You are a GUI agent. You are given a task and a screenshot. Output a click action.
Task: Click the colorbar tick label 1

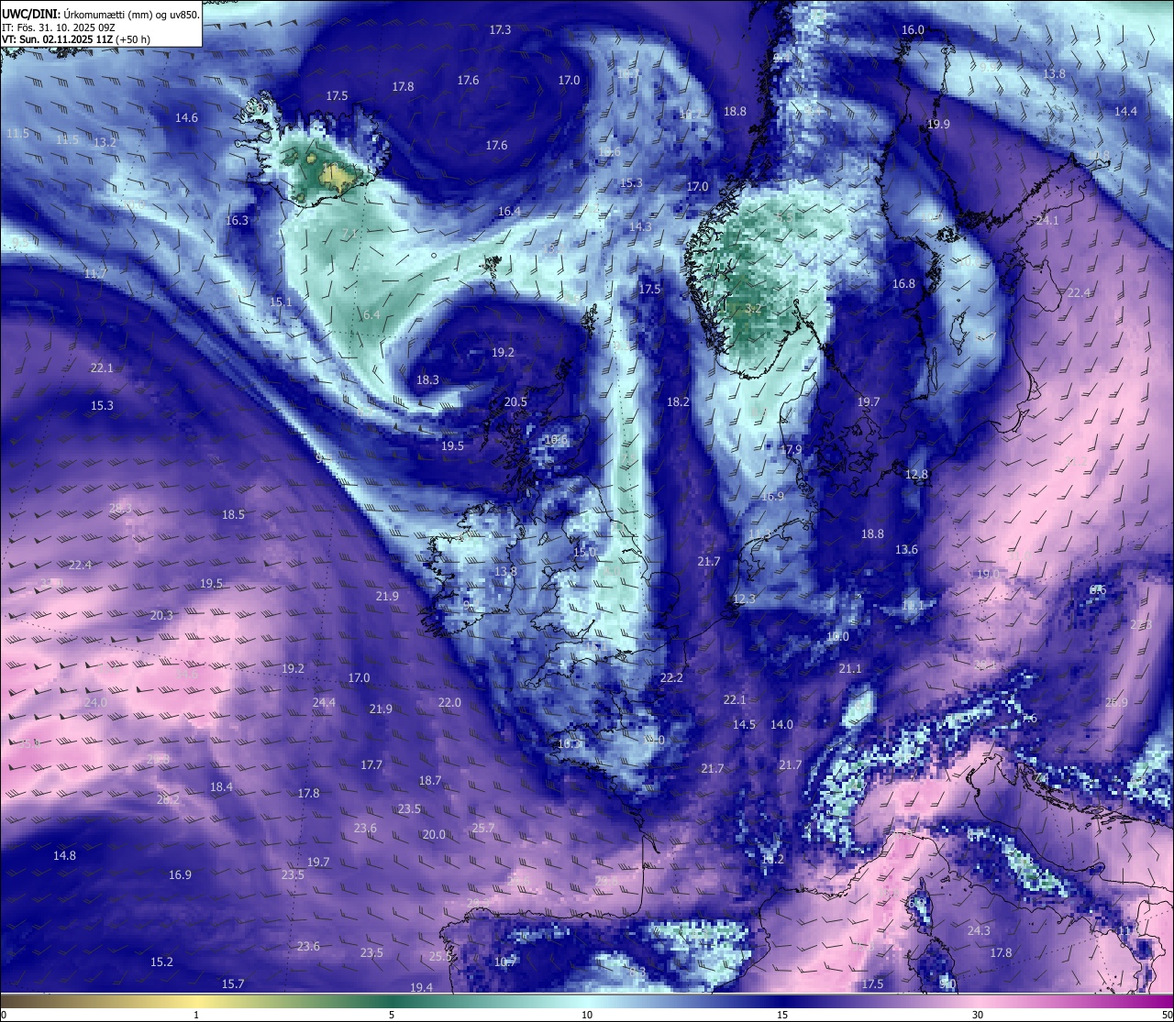pos(196,1015)
